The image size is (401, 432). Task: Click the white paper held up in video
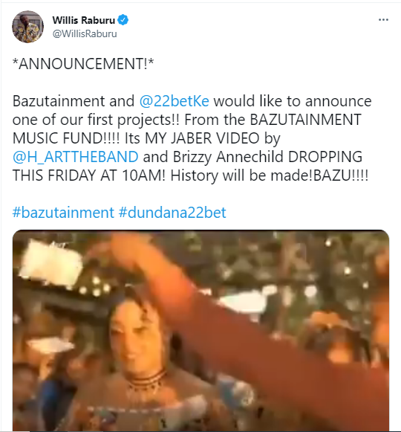[x=51, y=260]
